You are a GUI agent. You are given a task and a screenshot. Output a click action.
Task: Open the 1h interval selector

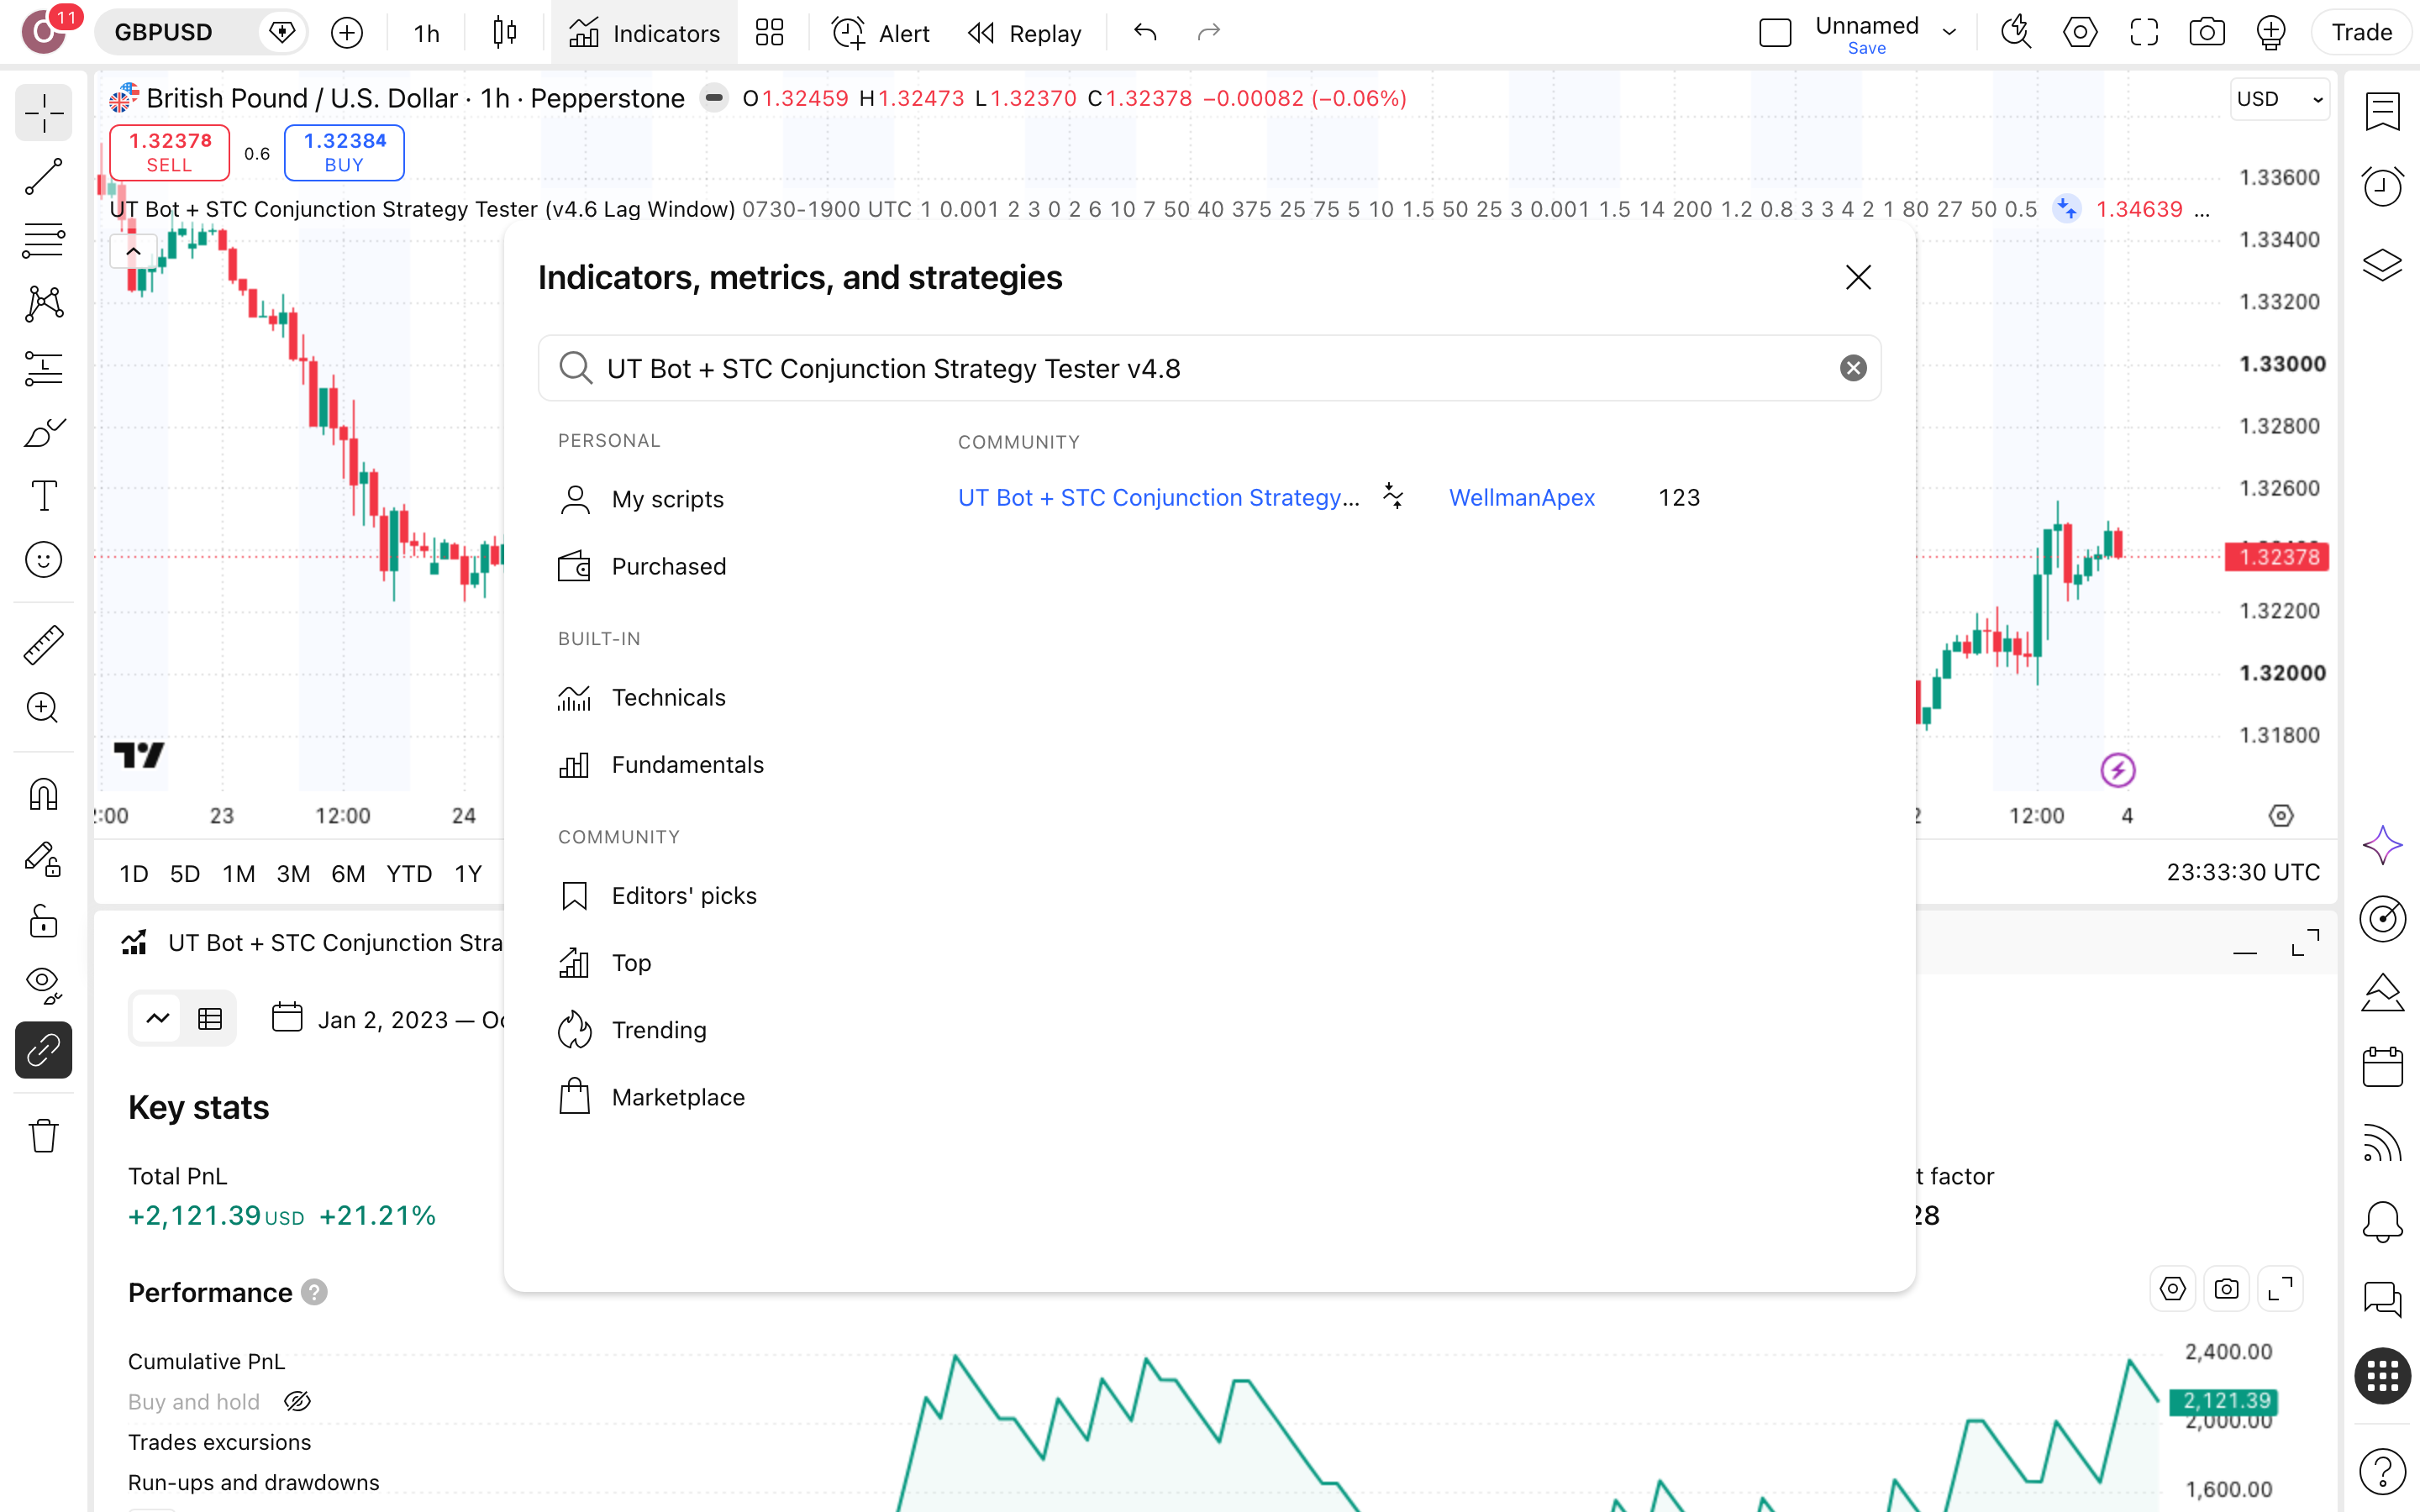point(427,33)
